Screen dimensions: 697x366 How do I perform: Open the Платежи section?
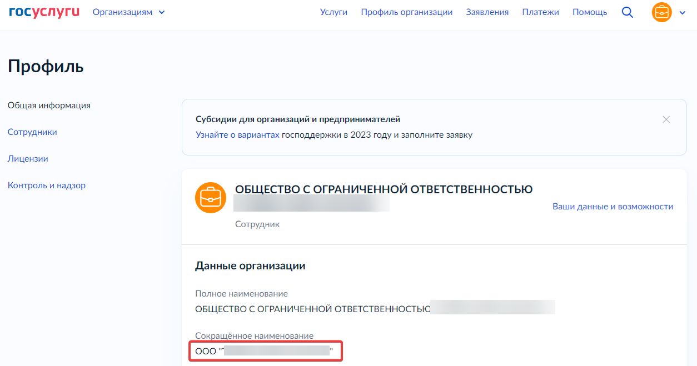(x=541, y=12)
